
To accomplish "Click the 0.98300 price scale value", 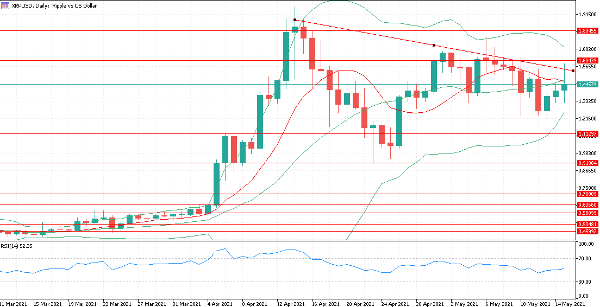I will (x=589, y=153).
